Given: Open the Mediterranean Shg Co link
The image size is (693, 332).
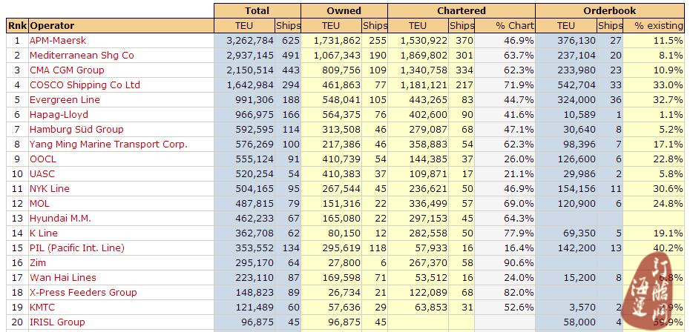Looking at the screenshot, I should pos(82,56).
